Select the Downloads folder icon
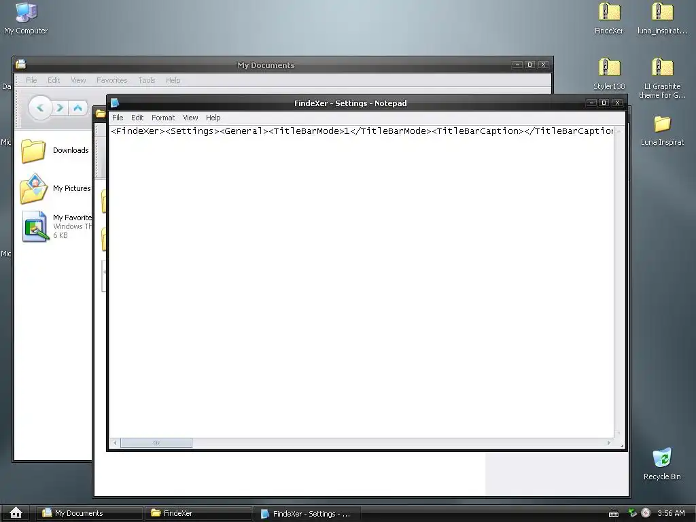Viewport: 696px width, 522px height. [x=33, y=150]
